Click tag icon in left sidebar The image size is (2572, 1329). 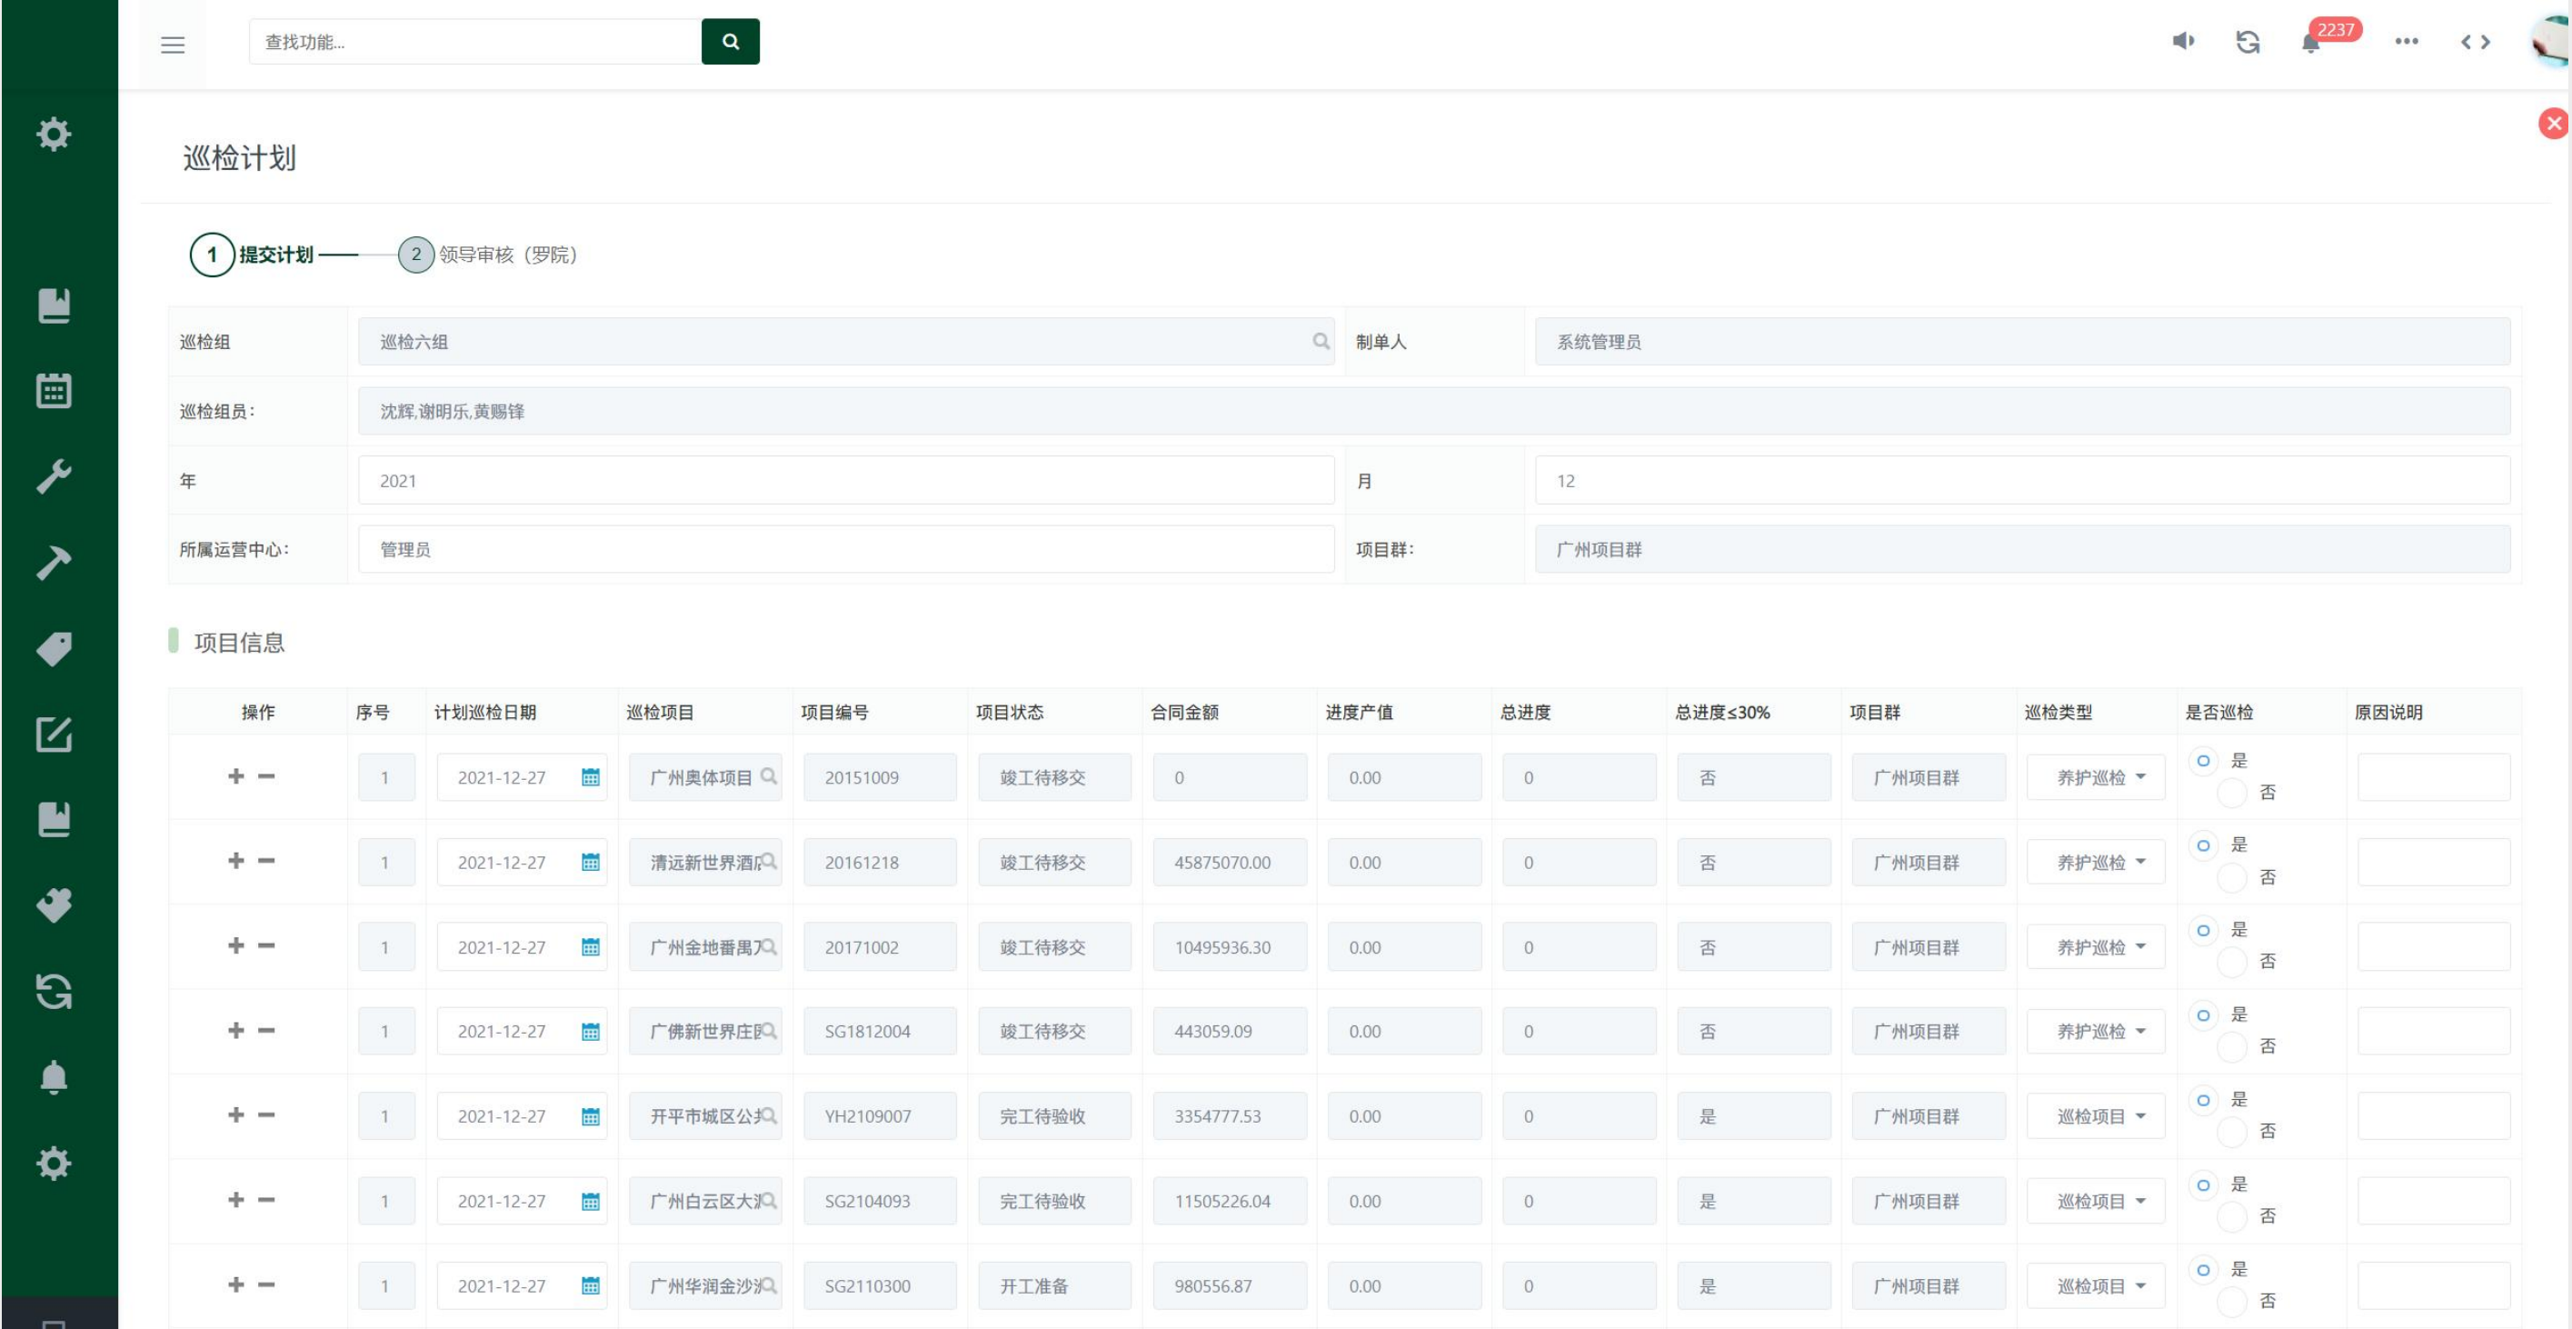point(54,648)
